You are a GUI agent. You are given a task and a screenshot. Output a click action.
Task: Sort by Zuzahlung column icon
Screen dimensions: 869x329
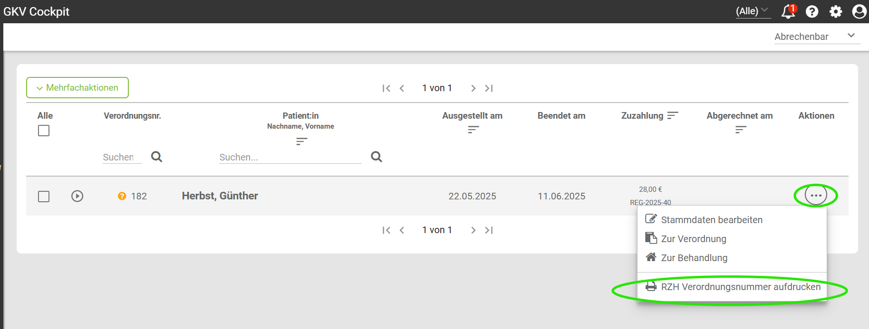coord(672,115)
